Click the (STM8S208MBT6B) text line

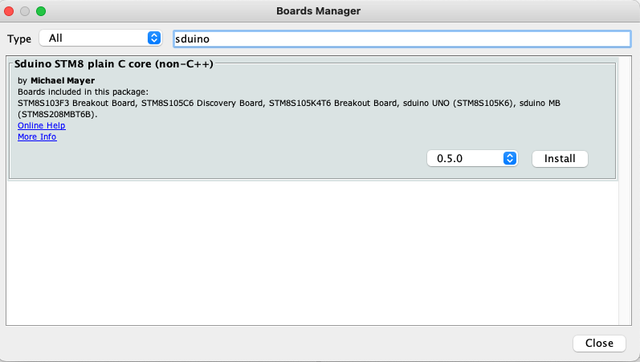[x=58, y=114]
